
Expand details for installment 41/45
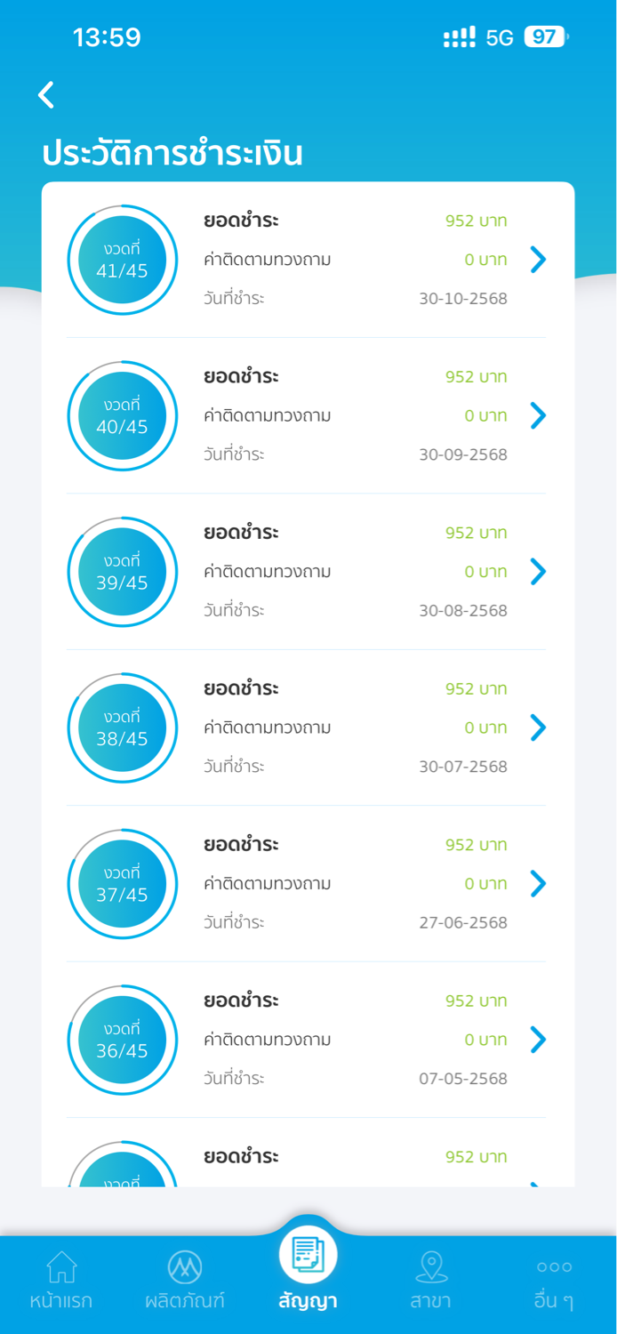coord(538,260)
